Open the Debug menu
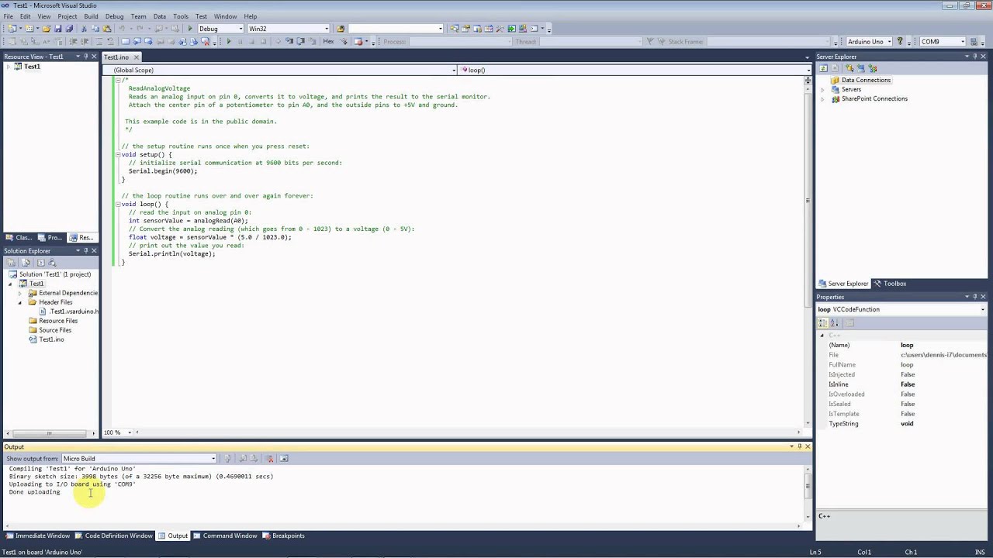Screen dimensions: 993x558 pyautogui.click(x=114, y=16)
